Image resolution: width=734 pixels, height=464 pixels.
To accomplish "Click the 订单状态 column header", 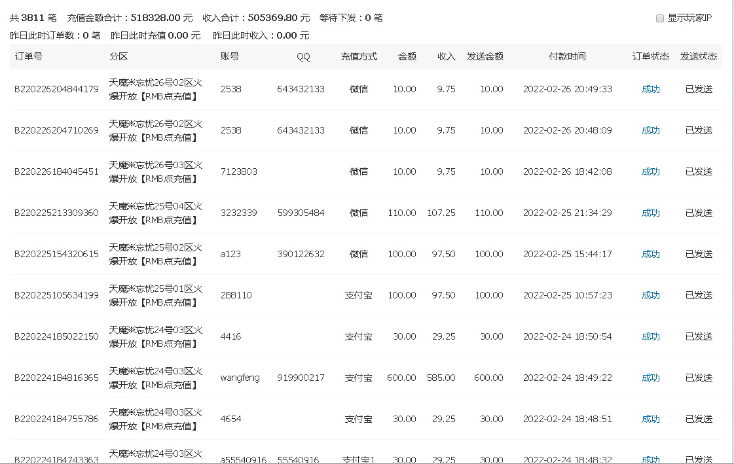I will 650,56.
